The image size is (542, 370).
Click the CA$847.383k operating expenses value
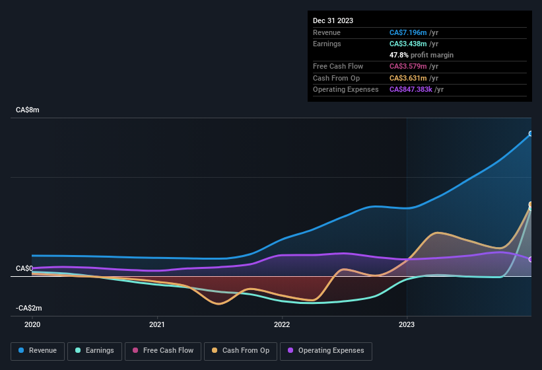coord(411,90)
